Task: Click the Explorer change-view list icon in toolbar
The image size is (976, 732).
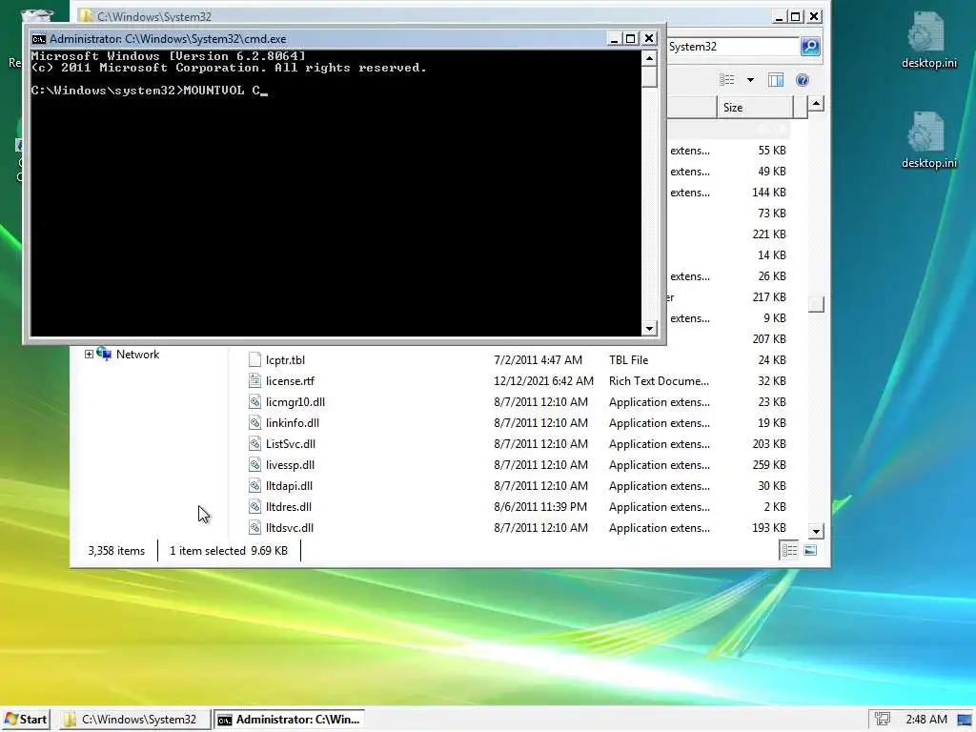Action: tap(727, 80)
